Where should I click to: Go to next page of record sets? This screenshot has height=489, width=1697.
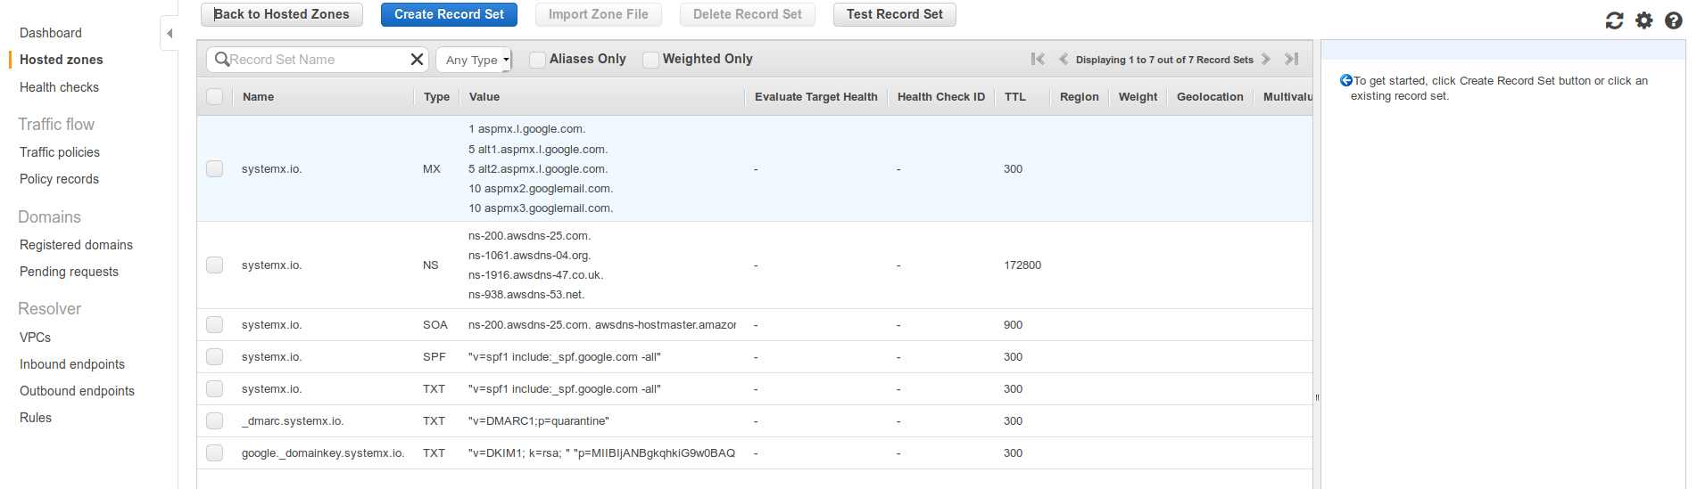(1266, 59)
